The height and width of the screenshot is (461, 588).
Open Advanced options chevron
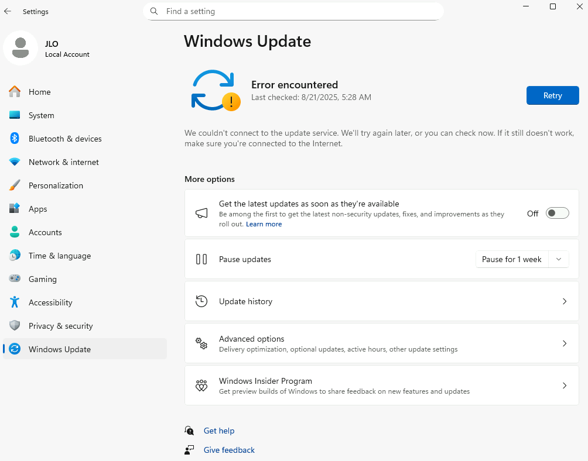coord(565,343)
